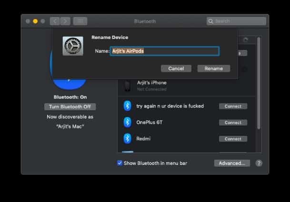Click Bluetooth icon beside 'try again' device
Screen dimensions: 290x202
128,106
